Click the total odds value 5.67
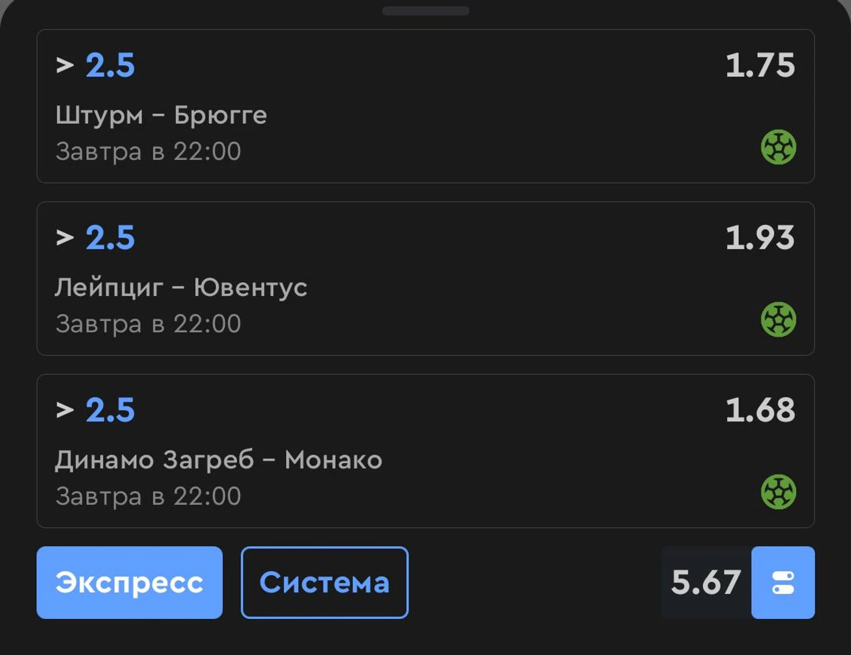 pos(706,582)
